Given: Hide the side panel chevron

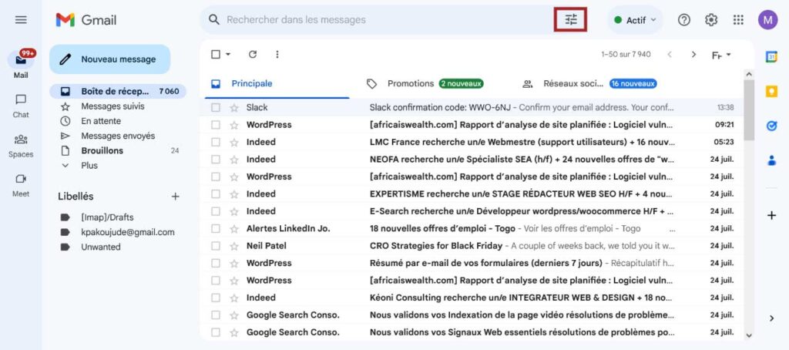Looking at the screenshot, I should [772, 318].
